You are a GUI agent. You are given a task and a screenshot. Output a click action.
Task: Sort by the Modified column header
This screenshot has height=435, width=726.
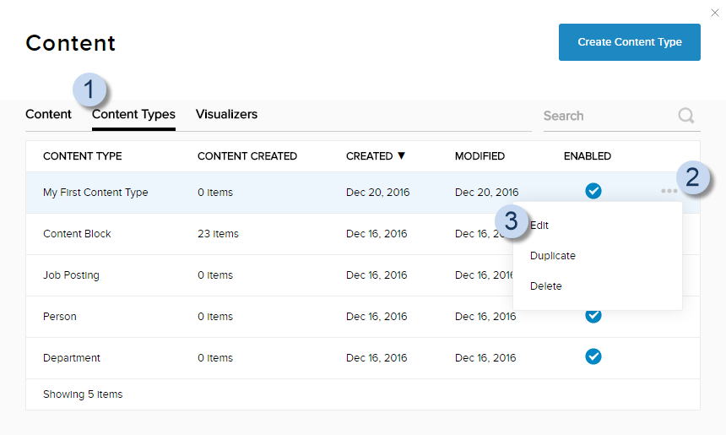click(479, 156)
